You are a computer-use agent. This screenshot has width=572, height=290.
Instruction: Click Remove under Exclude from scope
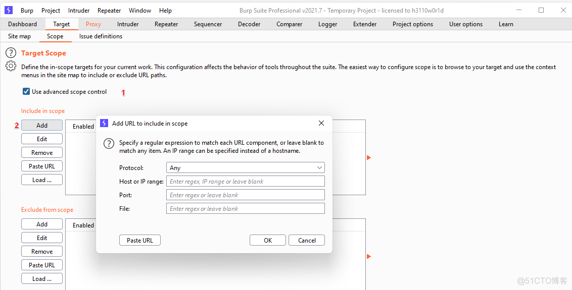(x=42, y=251)
